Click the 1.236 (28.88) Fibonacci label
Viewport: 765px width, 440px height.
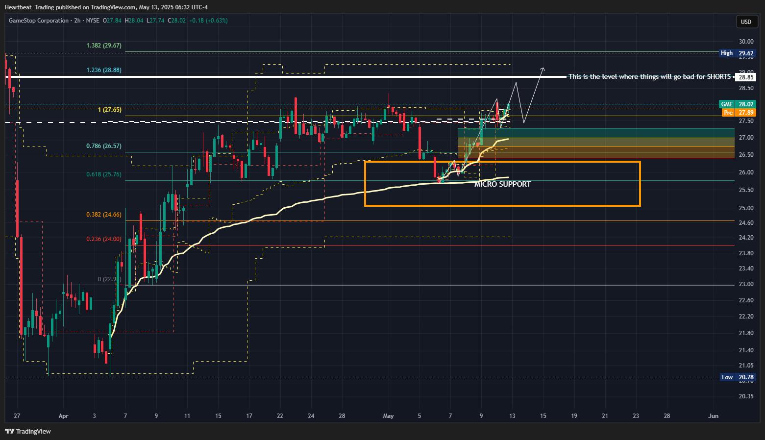coord(104,70)
